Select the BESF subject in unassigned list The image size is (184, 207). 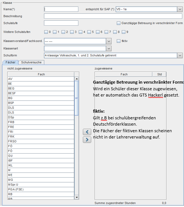pos(41,93)
